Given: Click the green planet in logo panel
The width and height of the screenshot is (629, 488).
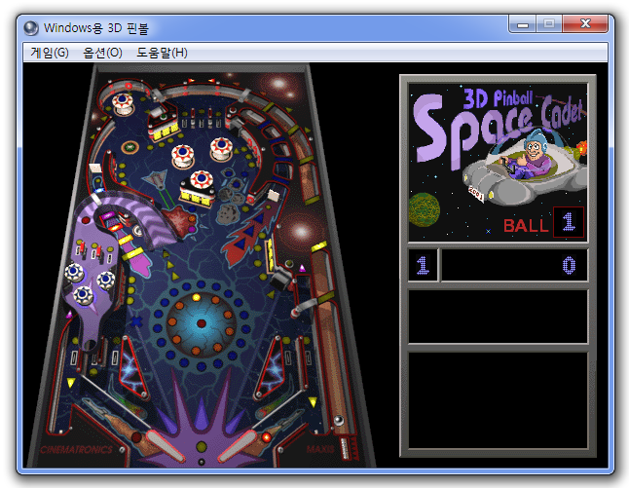Looking at the screenshot, I should pyautogui.click(x=424, y=209).
